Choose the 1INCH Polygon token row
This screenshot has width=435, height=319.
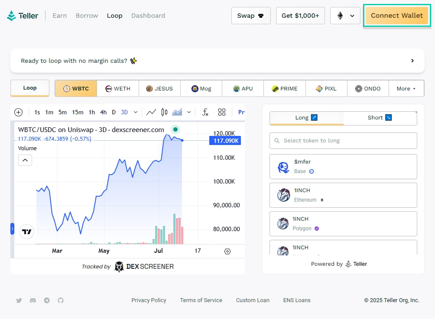click(343, 224)
